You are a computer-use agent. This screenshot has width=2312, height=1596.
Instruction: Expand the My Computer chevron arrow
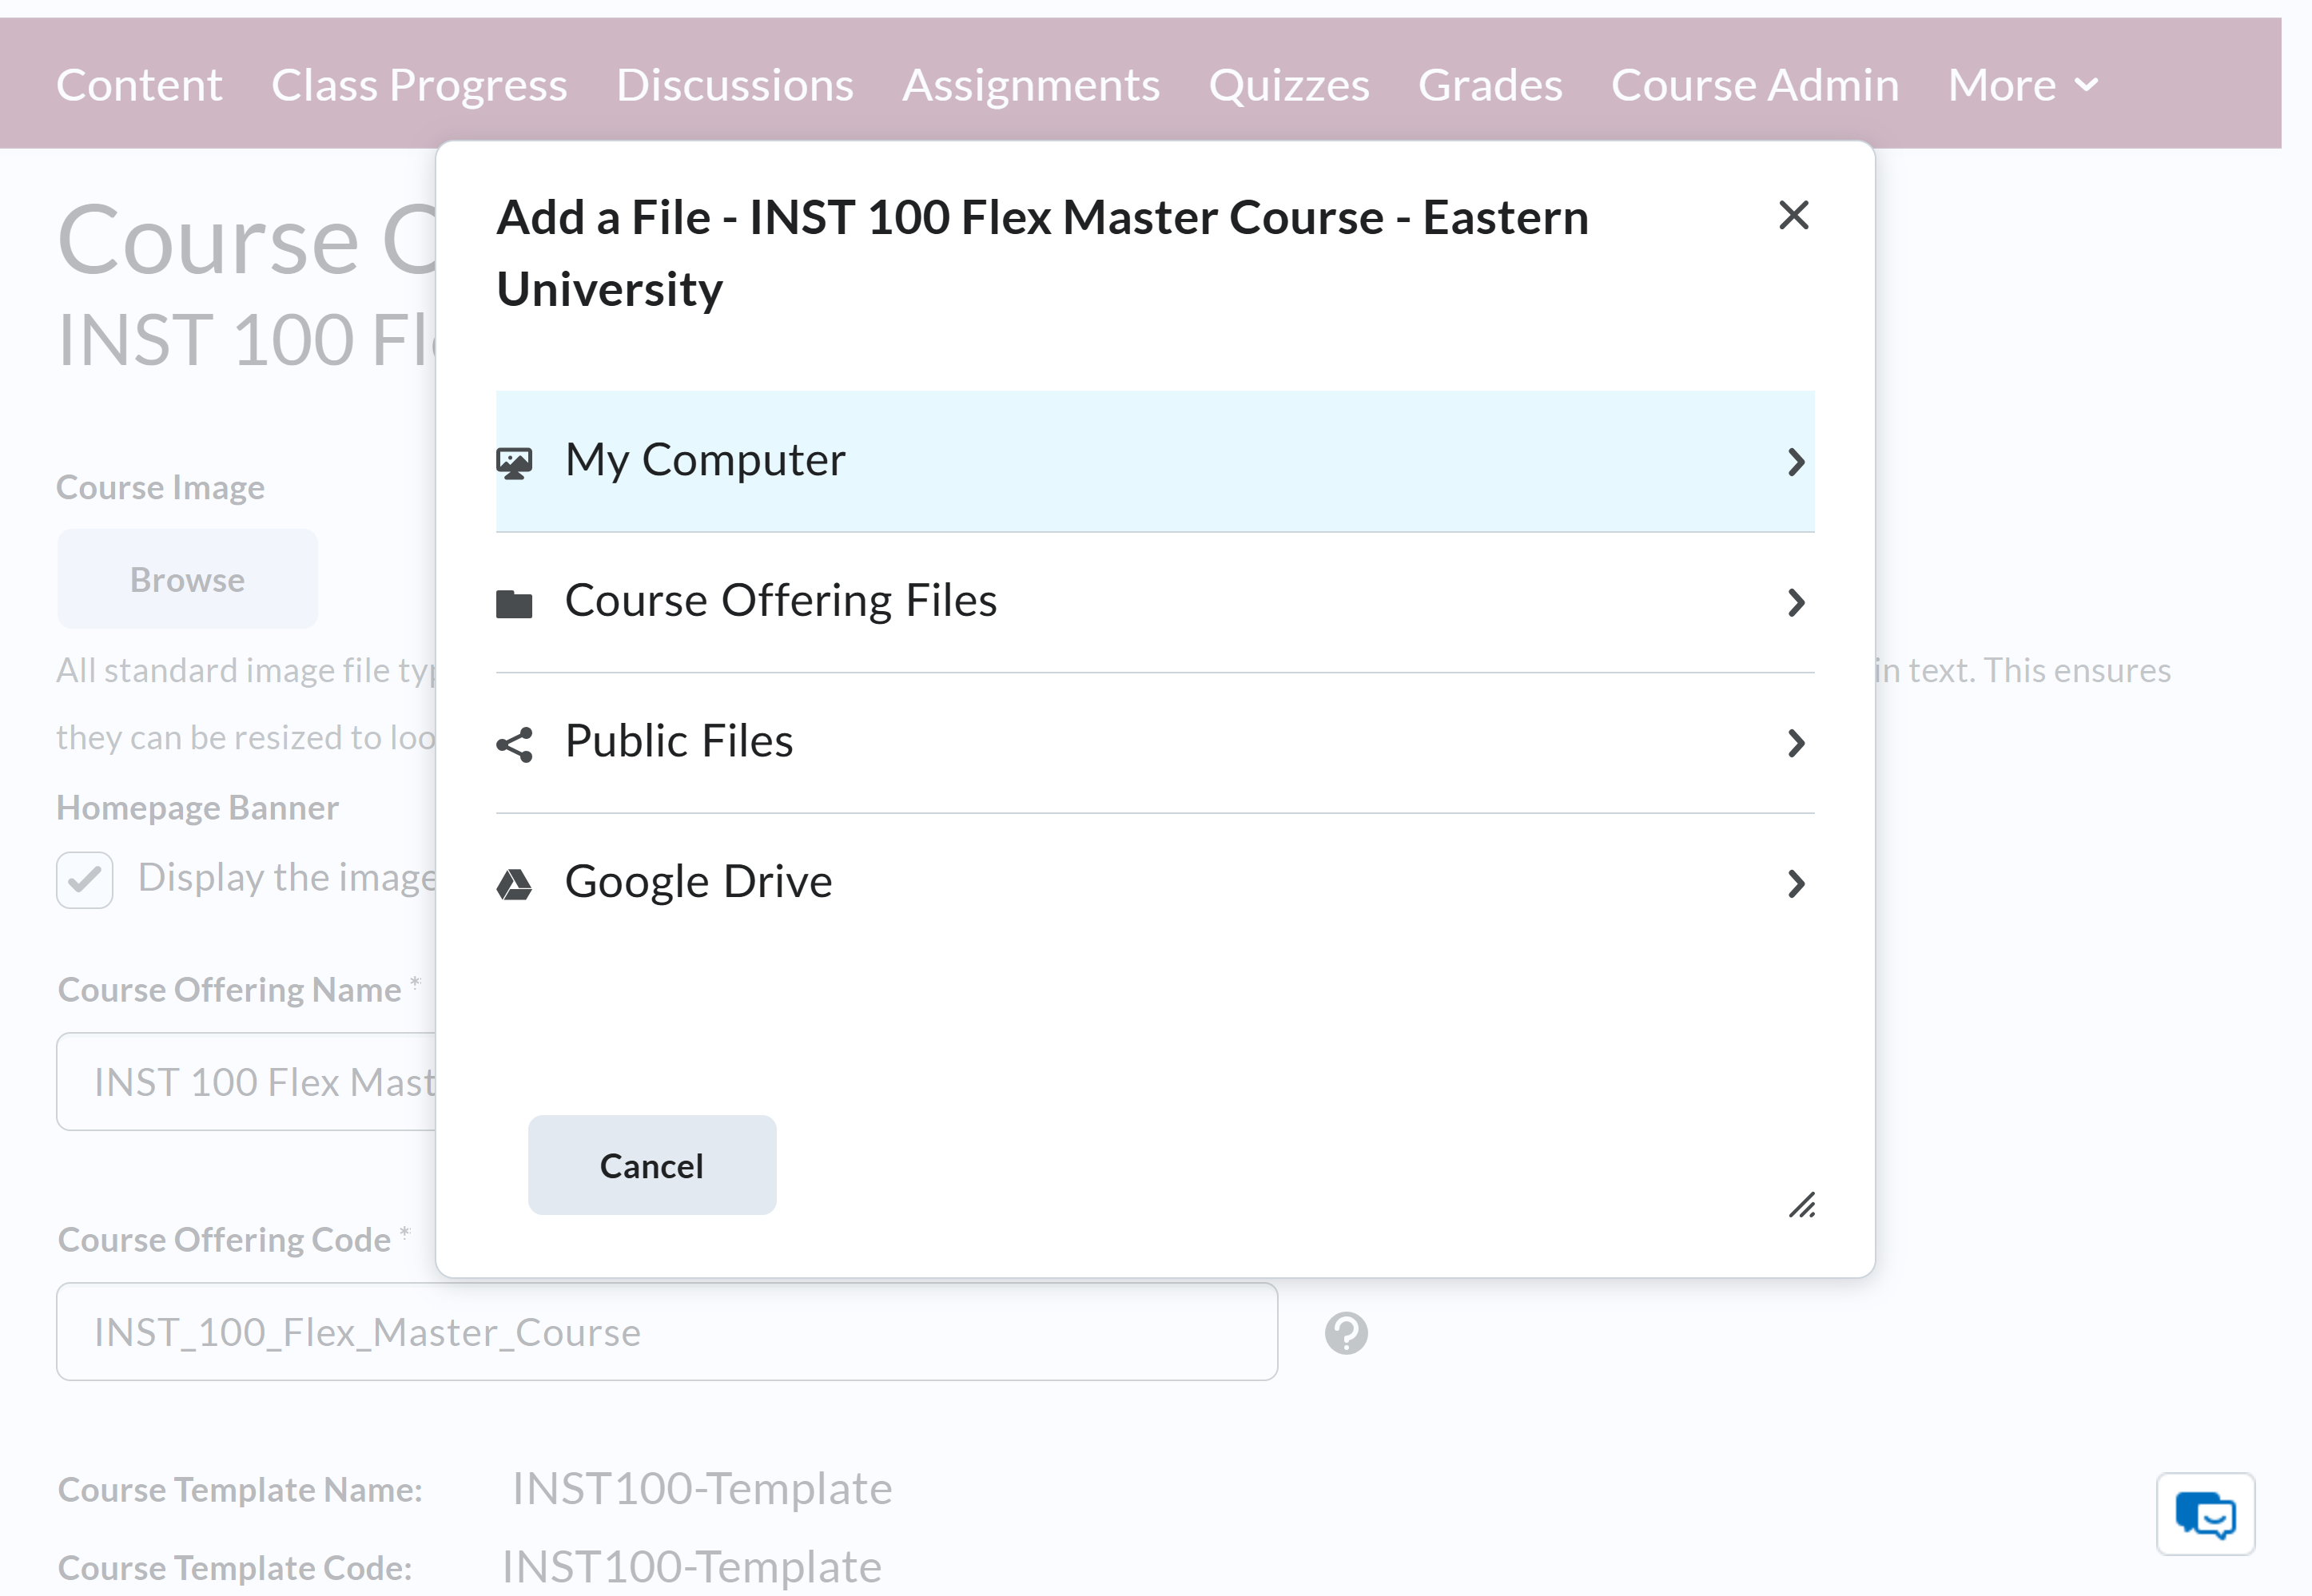(x=1796, y=462)
